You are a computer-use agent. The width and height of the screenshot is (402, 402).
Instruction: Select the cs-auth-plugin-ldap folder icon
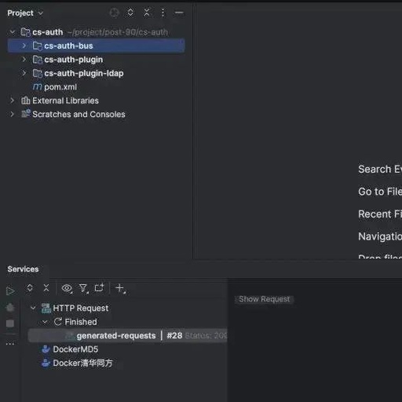[37, 73]
